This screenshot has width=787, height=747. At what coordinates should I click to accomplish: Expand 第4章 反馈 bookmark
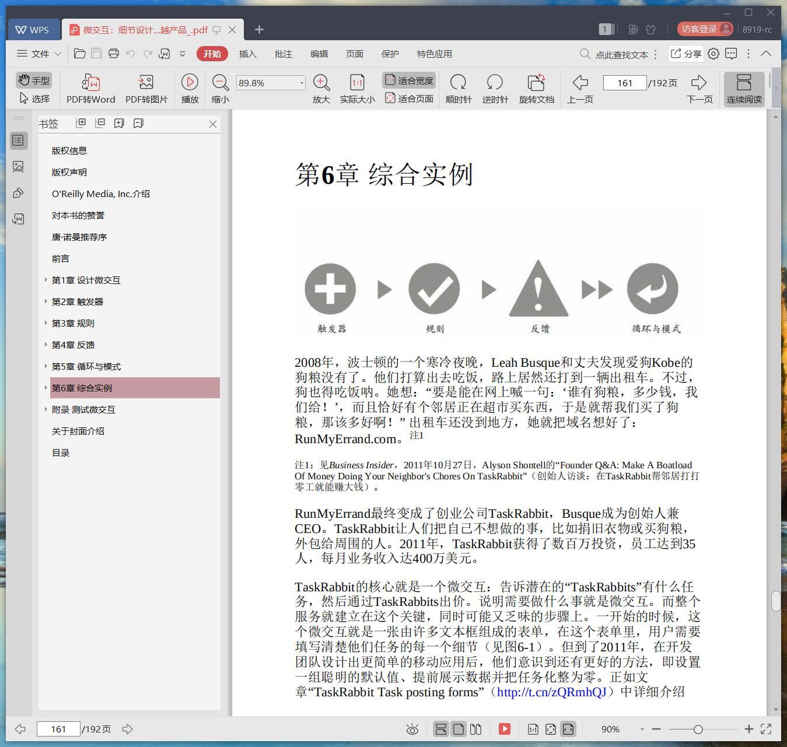(46, 345)
